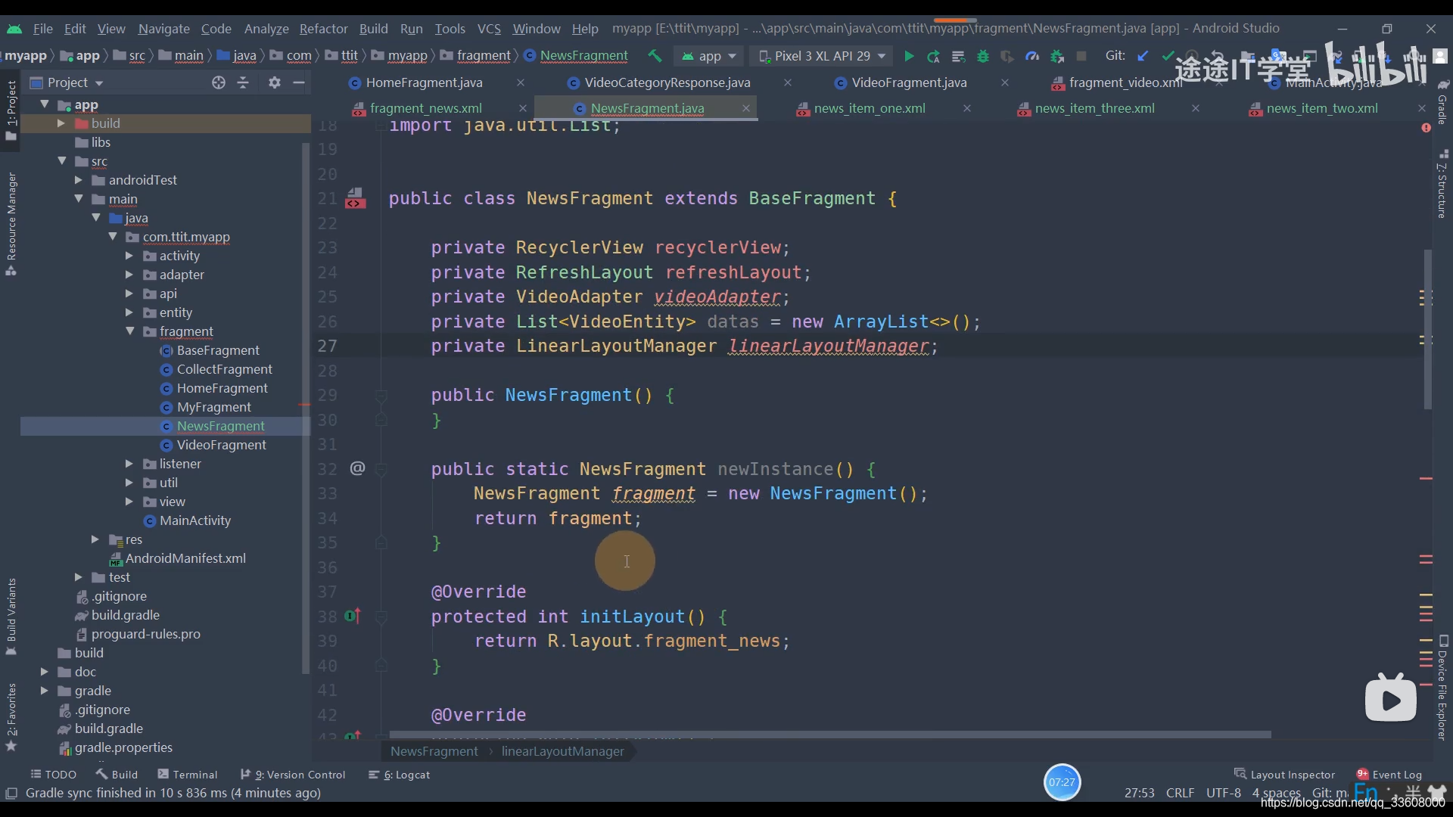Open the Refactor menu
This screenshot has height=817, width=1453.
click(323, 29)
